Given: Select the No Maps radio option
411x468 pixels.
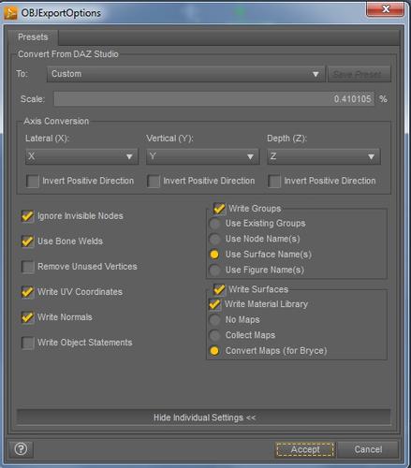Looking at the screenshot, I should tap(214, 319).
